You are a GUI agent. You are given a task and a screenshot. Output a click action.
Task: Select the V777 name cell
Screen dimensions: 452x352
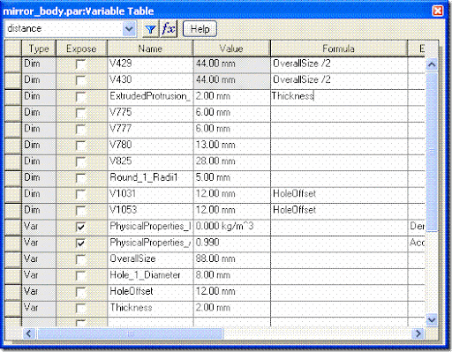coord(150,129)
